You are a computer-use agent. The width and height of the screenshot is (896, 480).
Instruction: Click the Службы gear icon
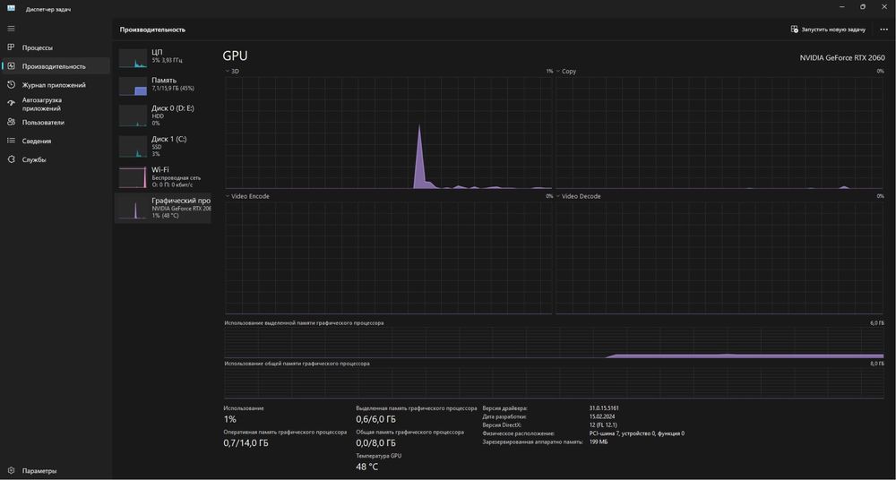coord(11,159)
